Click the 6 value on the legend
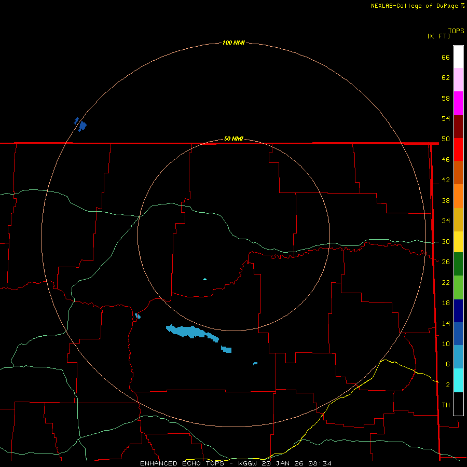Screen dimensions: 467x467 pos(448,364)
